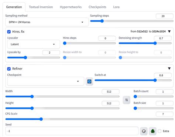The height and width of the screenshot is (137, 175).
Task: Click the Resize width to number field
Action: (107, 53)
